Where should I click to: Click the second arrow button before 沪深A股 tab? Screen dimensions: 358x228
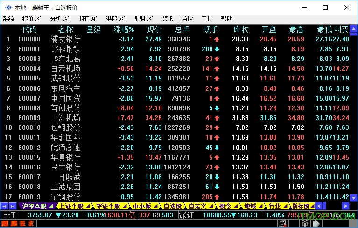[12, 206]
